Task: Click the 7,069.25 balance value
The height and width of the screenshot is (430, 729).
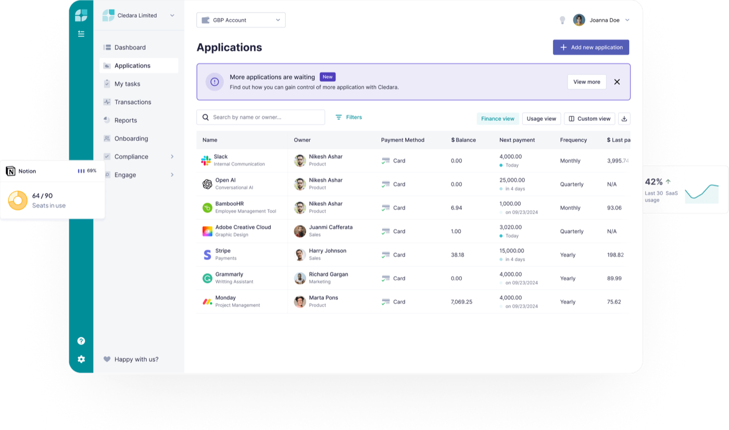Action: click(x=462, y=302)
